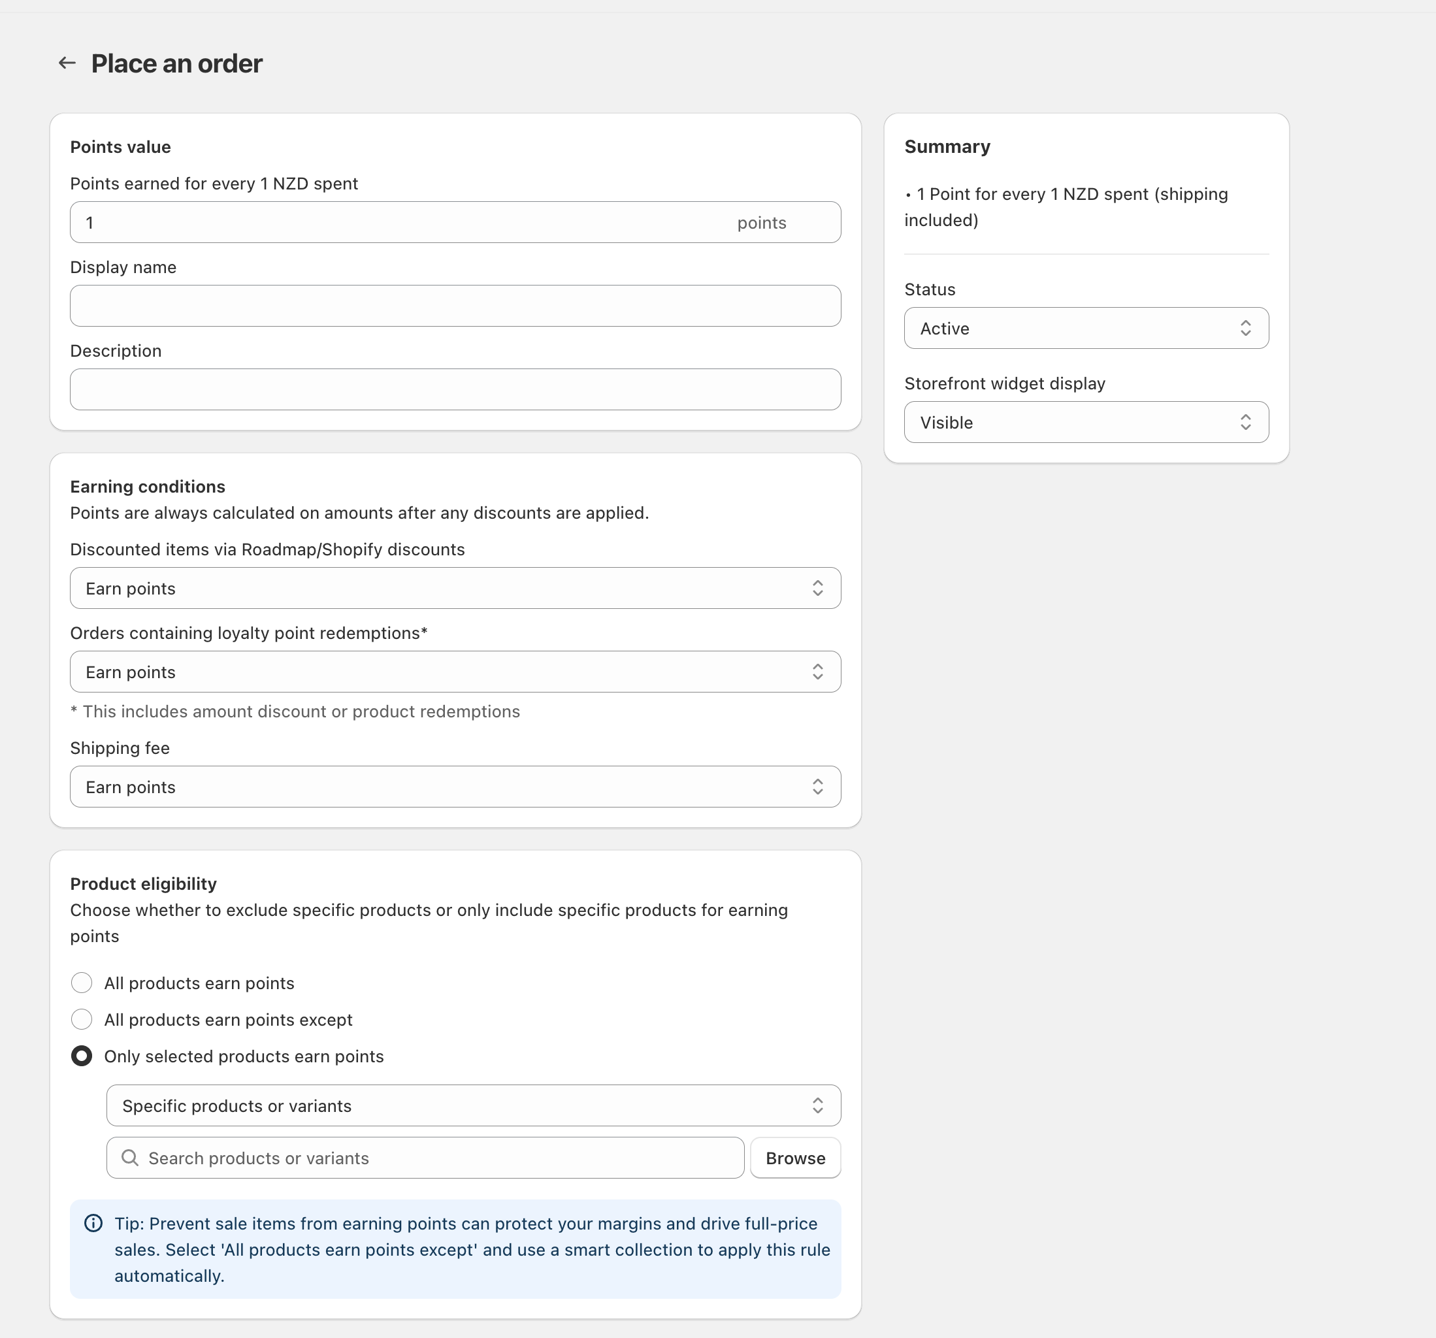Open the Storefront widget display dropdown
This screenshot has height=1338, width=1436.
[x=1086, y=422]
